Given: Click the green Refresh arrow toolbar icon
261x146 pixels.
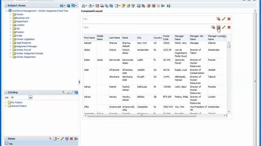Looking at the screenshot, I should 168,6.
